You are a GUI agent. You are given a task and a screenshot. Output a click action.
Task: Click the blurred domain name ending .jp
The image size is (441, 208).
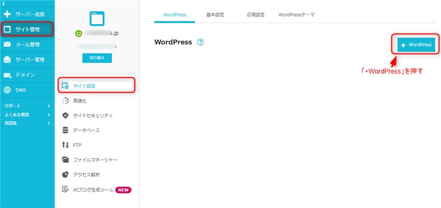click(101, 33)
